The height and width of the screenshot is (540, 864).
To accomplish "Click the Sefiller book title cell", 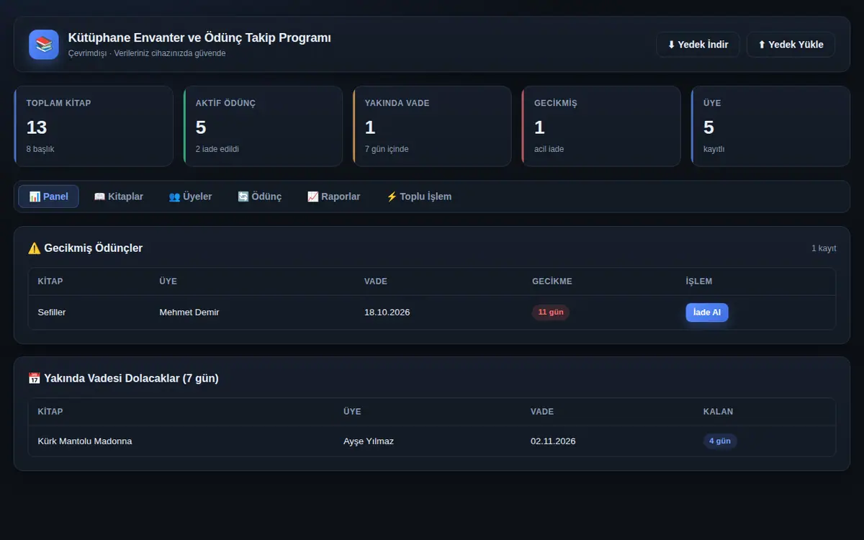I will [52, 312].
